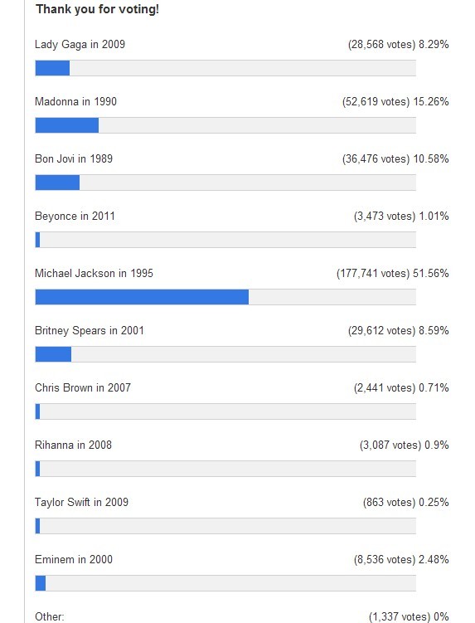Click the Taylor Swift in 2009 label
This screenshot has width=475, height=623.
[x=81, y=502]
